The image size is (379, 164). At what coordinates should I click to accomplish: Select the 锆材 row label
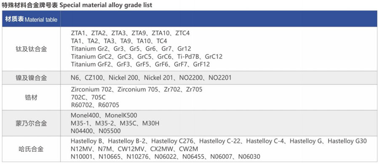[31, 98]
